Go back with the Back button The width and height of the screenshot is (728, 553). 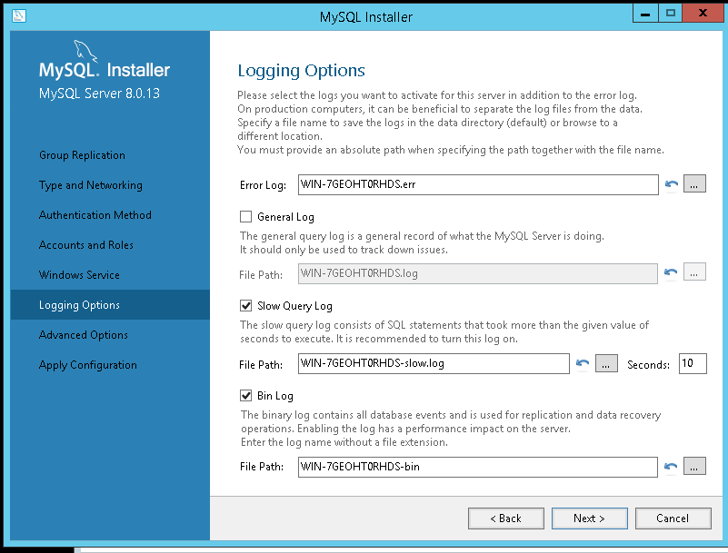pos(505,518)
